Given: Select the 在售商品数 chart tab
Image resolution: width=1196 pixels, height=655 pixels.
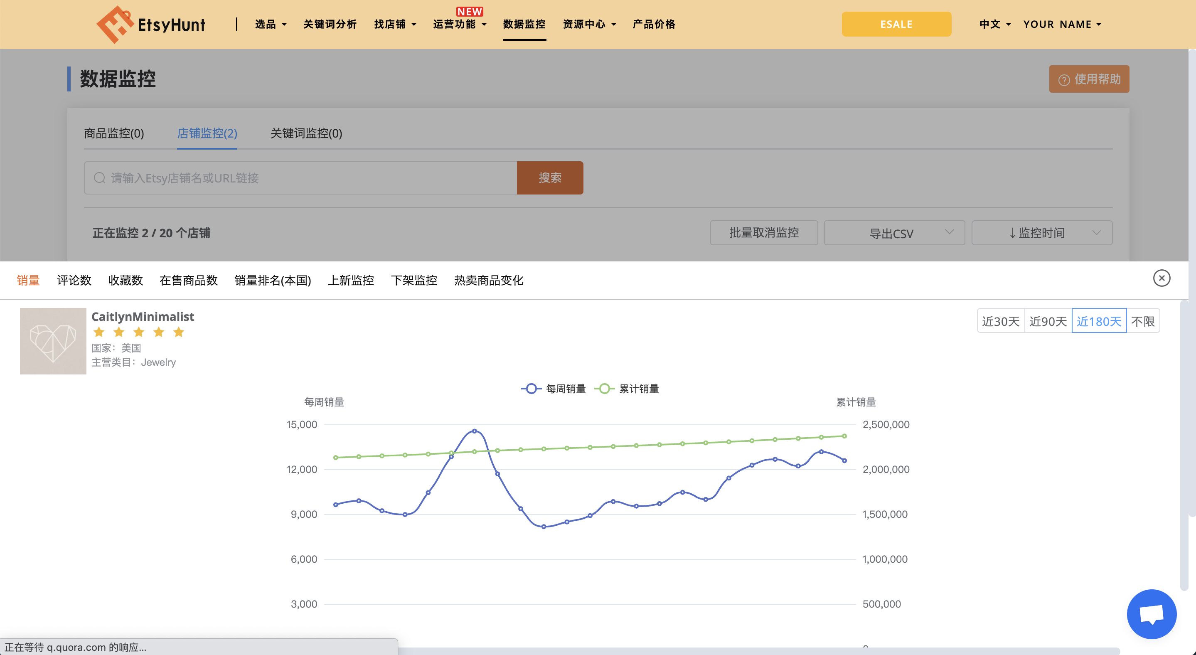Looking at the screenshot, I should [189, 280].
